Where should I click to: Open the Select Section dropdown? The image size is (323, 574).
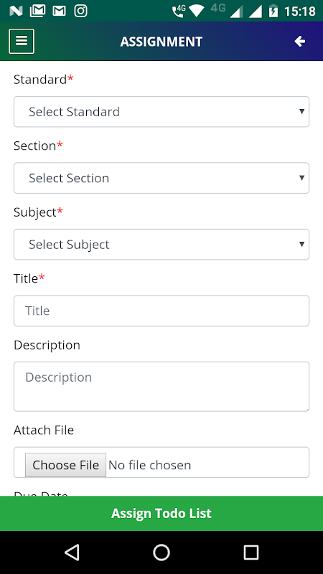click(161, 178)
